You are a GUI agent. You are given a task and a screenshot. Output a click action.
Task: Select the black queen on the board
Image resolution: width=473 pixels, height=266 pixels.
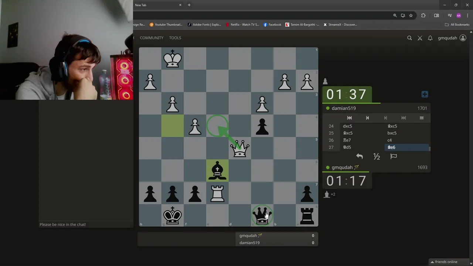pyautogui.click(x=262, y=215)
